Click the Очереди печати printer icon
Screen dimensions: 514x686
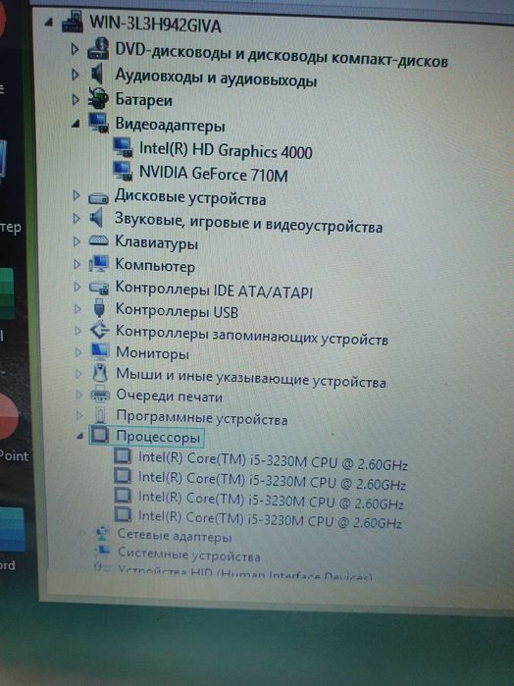point(100,395)
